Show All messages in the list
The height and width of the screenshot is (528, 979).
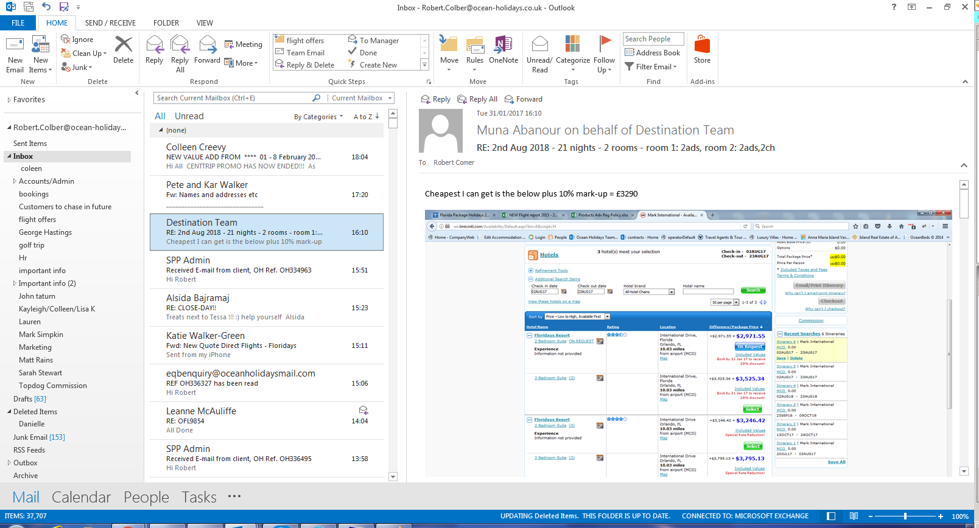point(160,116)
